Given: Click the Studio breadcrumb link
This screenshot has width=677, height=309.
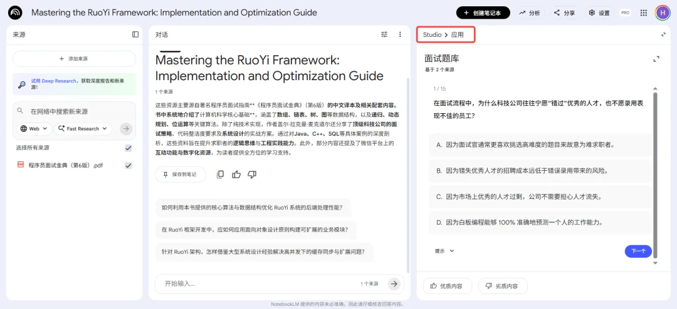Looking at the screenshot, I should pos(432,34).
